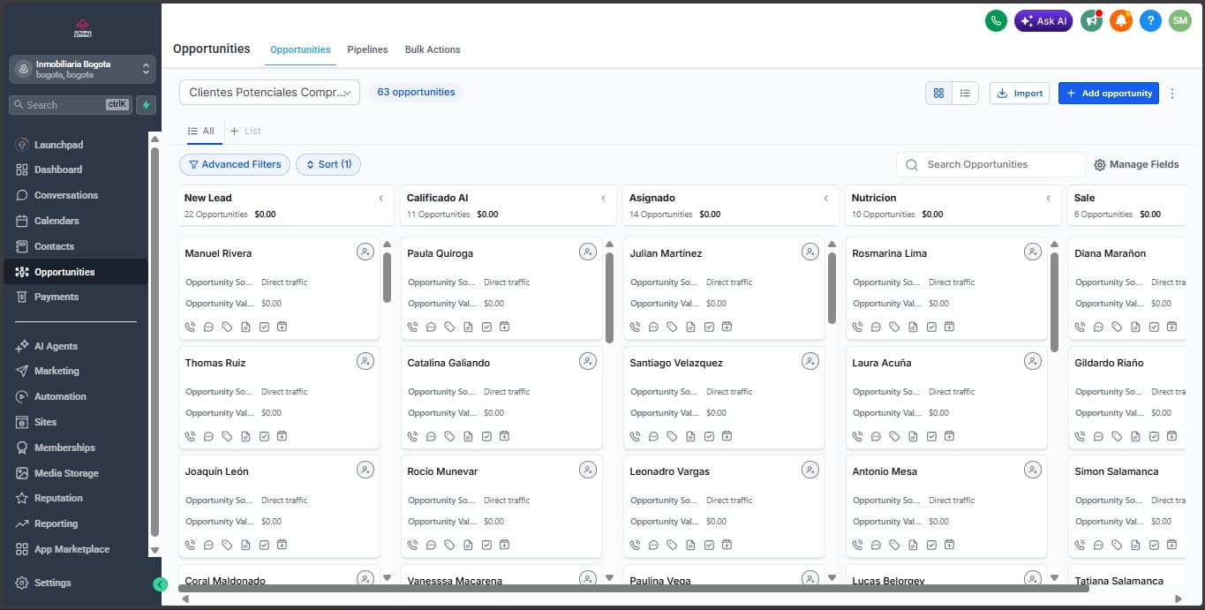Image resolution: width=1205 pixels, height=610 pixels.
Task: Open the Clientes Potenciales pipeline selector
Action: (268, 92)
